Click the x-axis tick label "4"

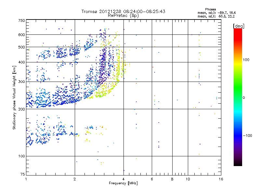coord(123,179)
